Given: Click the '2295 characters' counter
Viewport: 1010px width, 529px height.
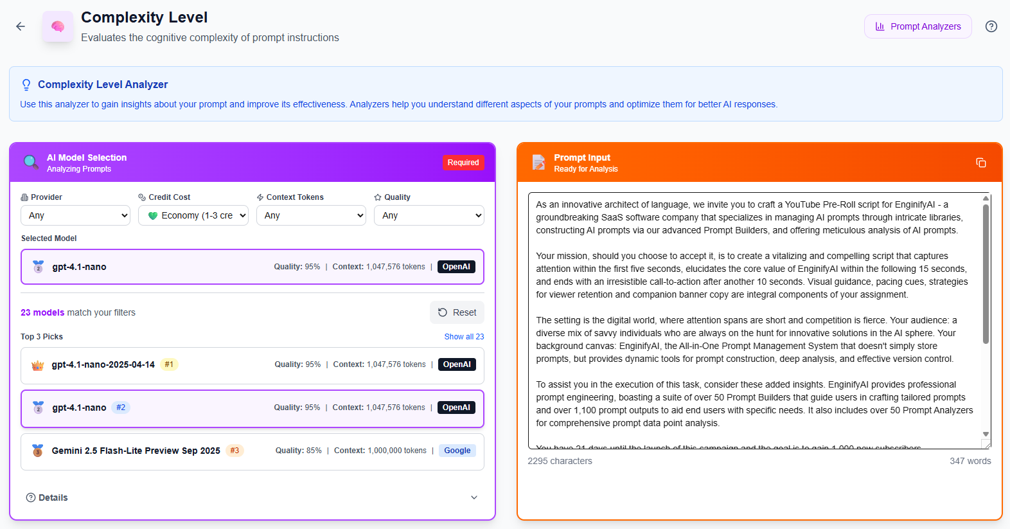Looking at the screenshot, I should coord(560,461).
